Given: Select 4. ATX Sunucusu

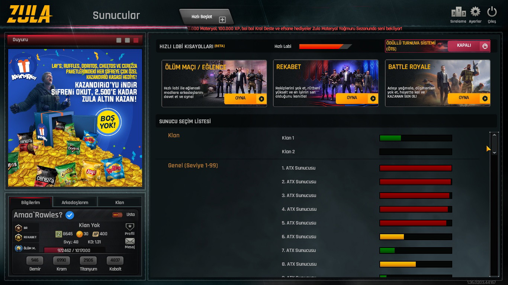Looking at the screenshot, I should pyautogui.click(x=299, y=209).
